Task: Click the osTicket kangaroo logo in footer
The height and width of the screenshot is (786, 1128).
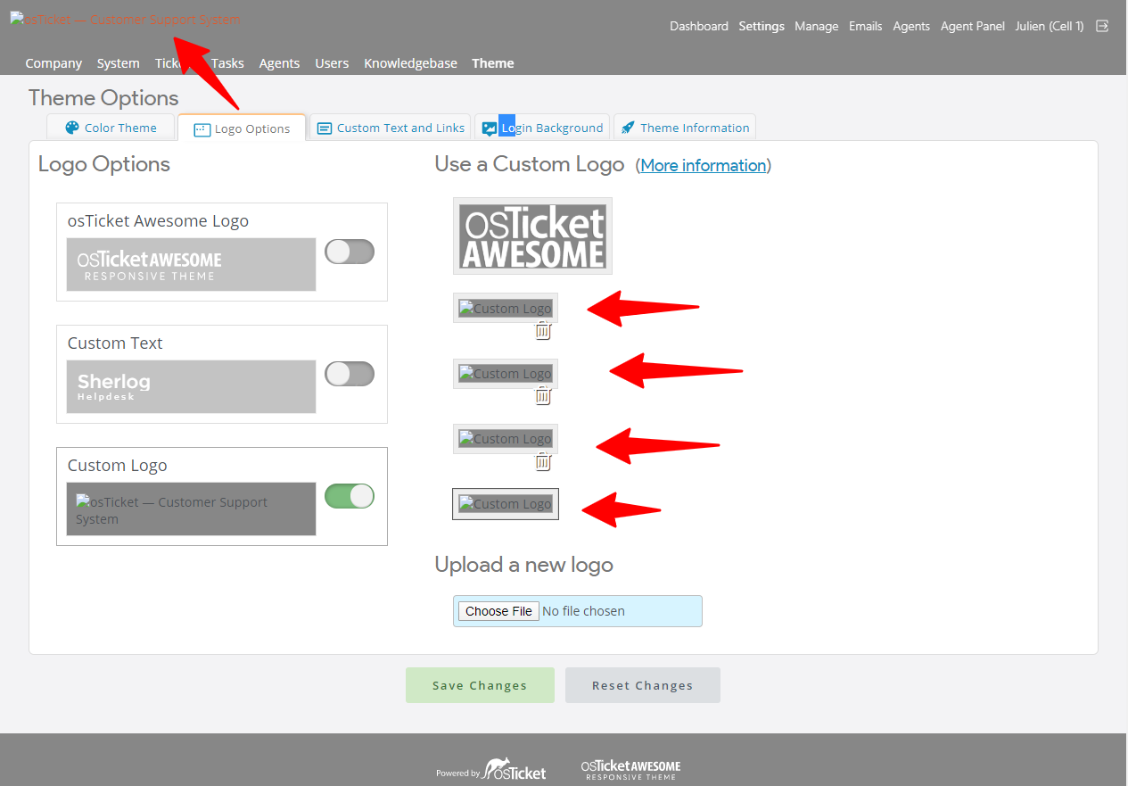Action: [515, 771]
